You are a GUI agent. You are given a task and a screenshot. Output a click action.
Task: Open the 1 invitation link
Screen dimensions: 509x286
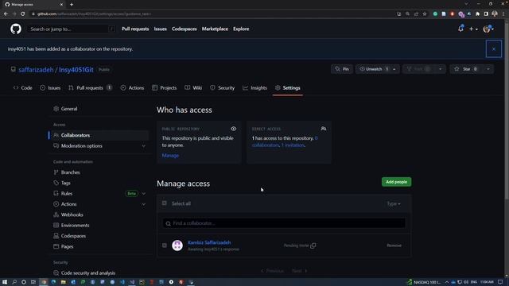pyautogui.click(x=293, y=145)
